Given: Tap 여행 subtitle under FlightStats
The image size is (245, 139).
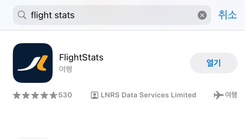Looking at the screenshot, I should (66, 69).
